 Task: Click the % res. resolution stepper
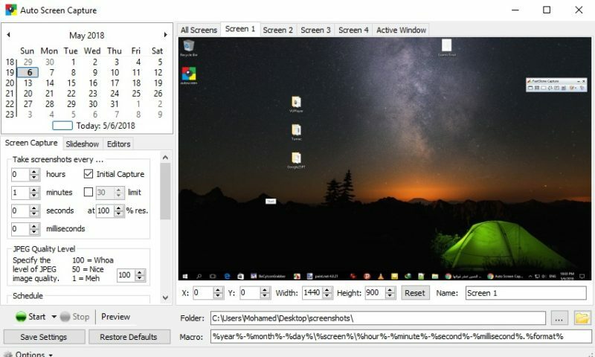[x=119, y=210]
